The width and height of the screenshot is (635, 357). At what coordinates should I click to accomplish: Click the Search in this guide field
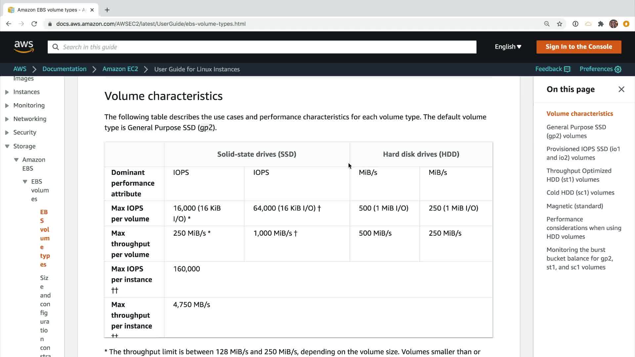(261, 47)
